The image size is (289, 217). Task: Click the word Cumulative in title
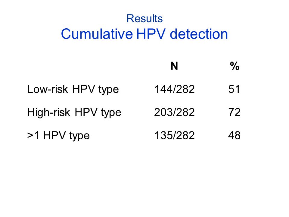pyautogui.click(x=97, y=34)
